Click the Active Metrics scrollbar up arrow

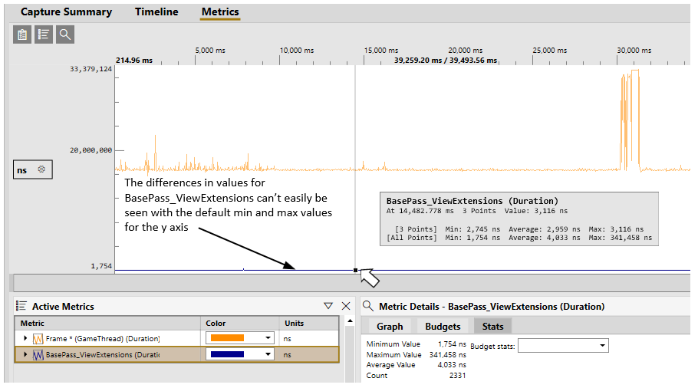[x=351, y=321]
